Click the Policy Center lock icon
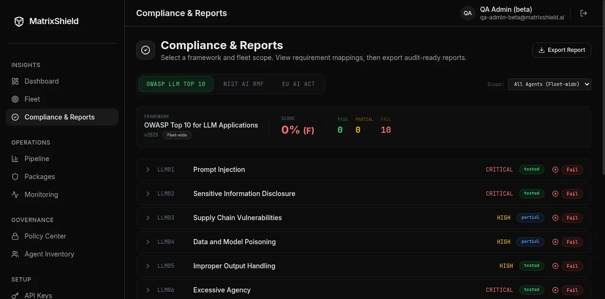Screen dimensions: 605x299 coord(15,236)
